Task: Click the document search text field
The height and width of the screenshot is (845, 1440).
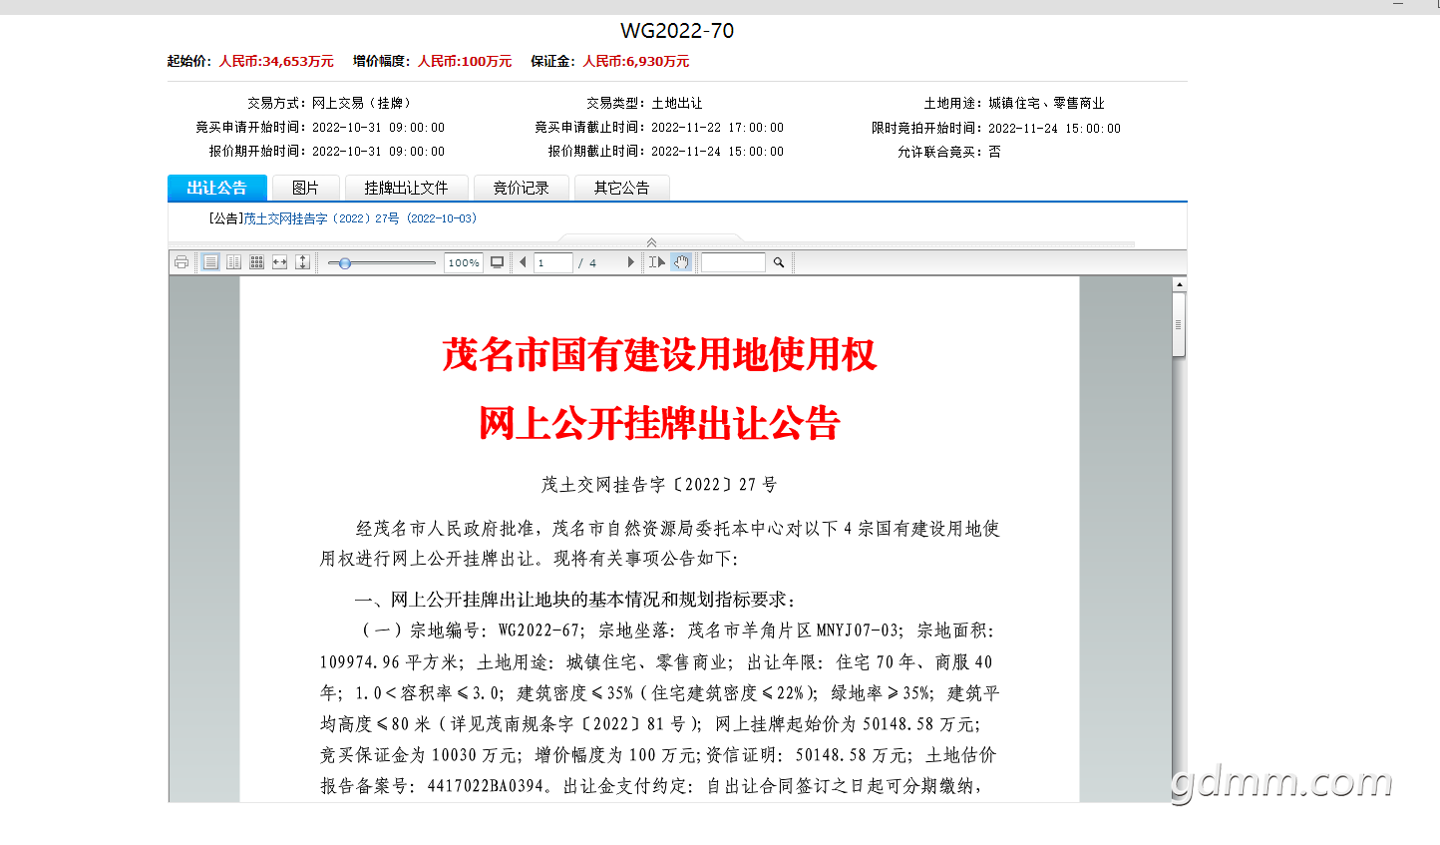Action: [x=733, y=262]
